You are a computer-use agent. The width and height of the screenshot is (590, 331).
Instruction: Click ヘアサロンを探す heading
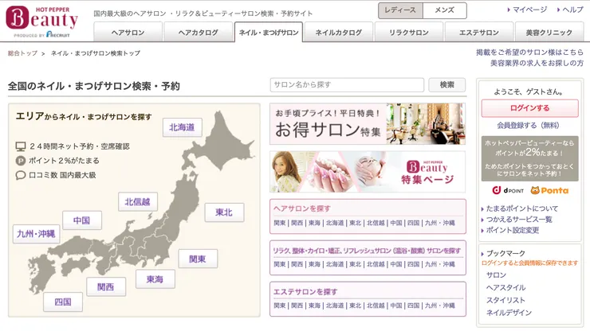[x=302, y=208]
